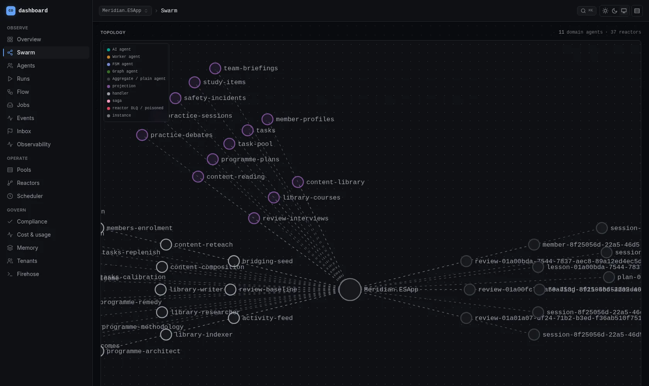
Task: Select the central Meridian.ESApp topology node
Action: click(x=350, y=289)
